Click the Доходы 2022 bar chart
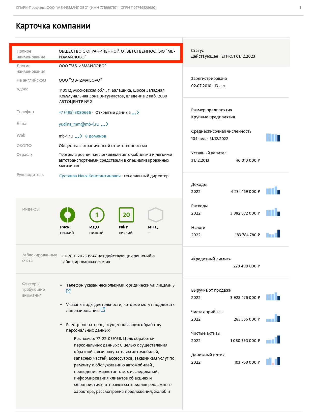Image resolution: width=313 pixels, height=412 pixels. [x=273, y=190]
